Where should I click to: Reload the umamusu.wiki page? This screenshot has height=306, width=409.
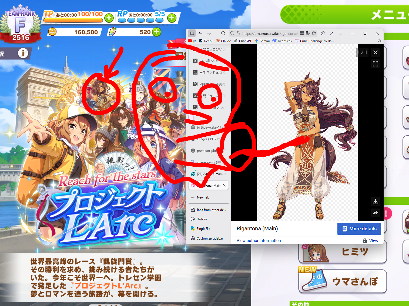point(223,33)
